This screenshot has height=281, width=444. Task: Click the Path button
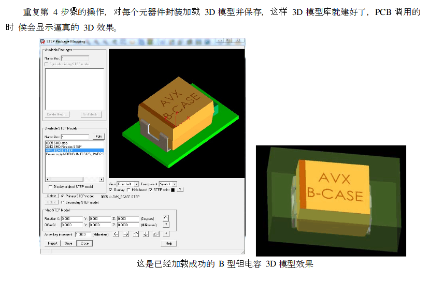[x=99, y=137]
